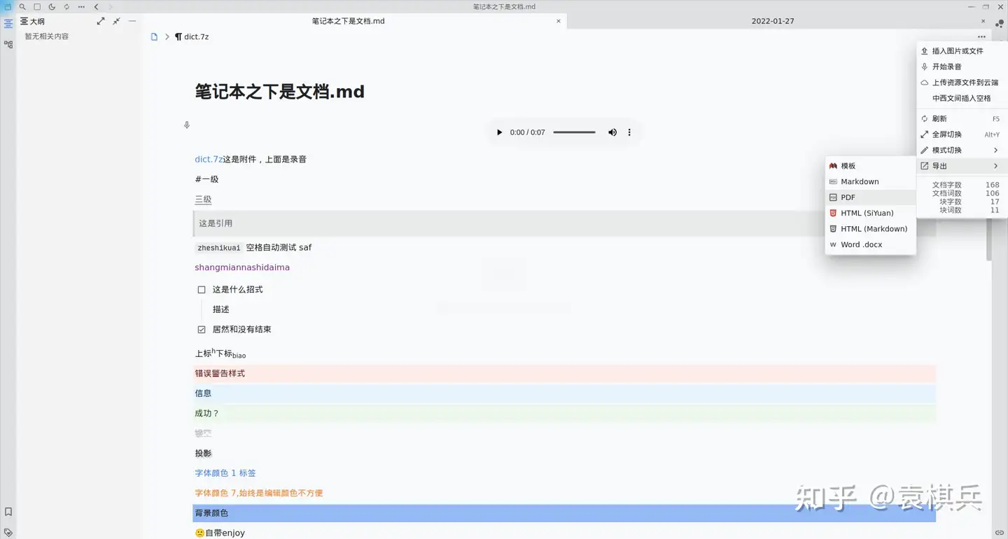Screen dimensions: 1008x539
Task: Check the 这是什么招式 task checkbox
Action: (202, 290)
